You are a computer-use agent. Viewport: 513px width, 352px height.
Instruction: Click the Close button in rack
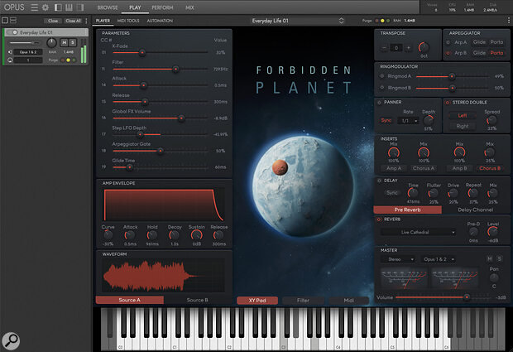pyautogui.click(x=53, y=21)
